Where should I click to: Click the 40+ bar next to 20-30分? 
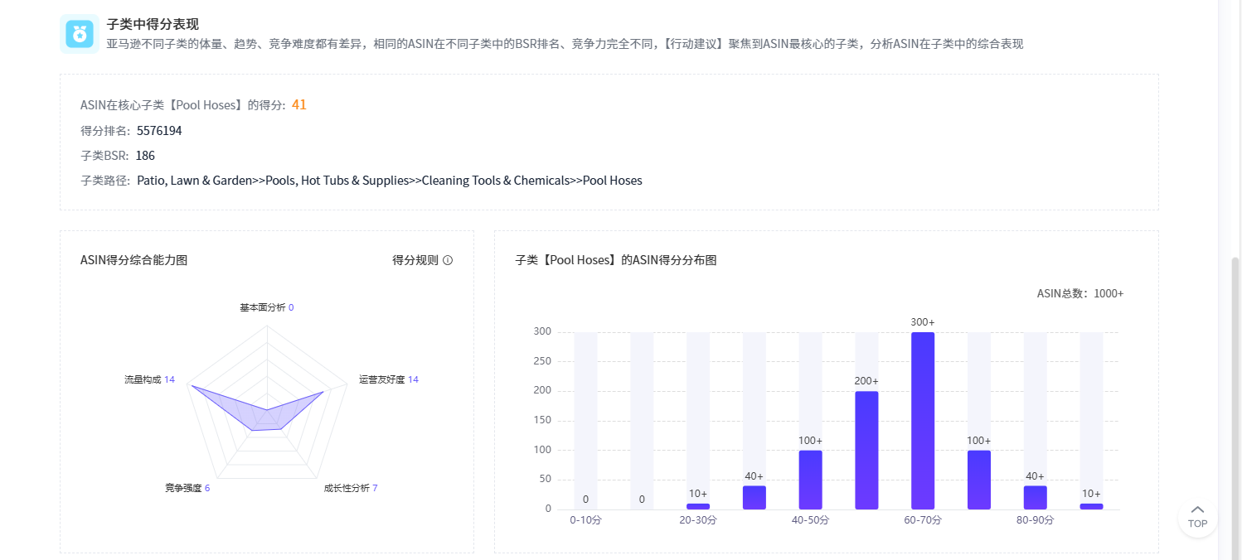[x=754, y=498]
